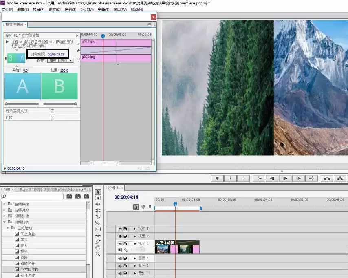The image size is (348, 278).
Task: Select the Razor tool
Action: [x=98, y=223]
